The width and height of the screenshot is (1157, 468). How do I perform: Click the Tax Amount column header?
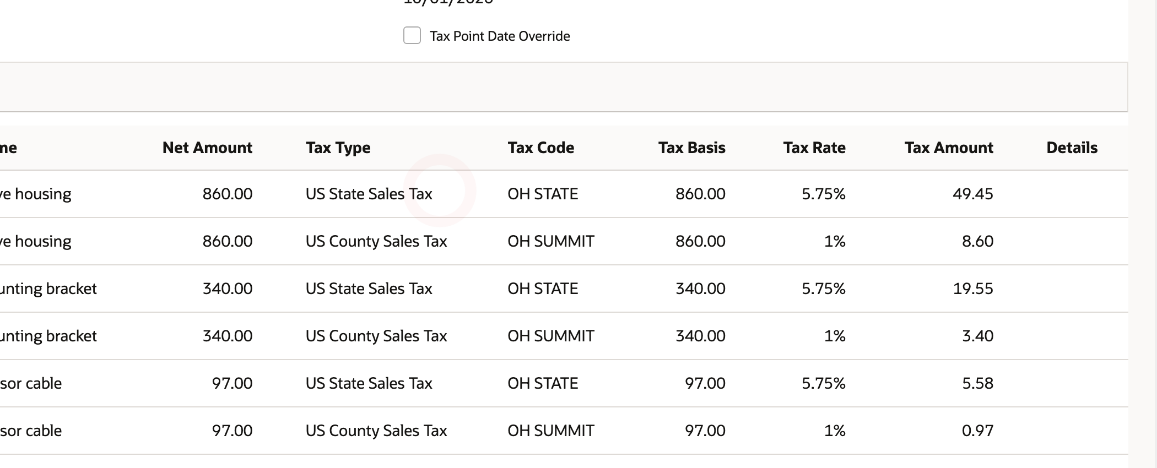click(949, 148)
